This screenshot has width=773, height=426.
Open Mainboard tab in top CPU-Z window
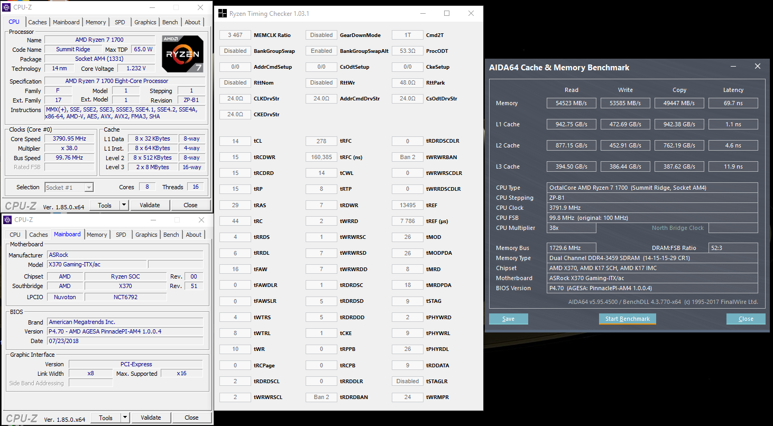coord(66,22)
